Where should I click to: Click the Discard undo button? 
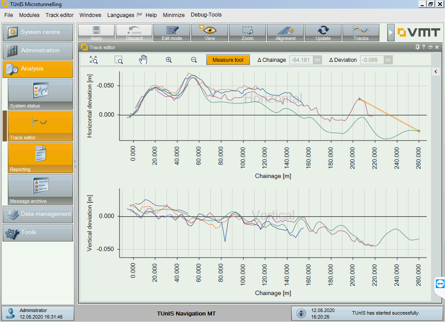coord(134,33)
